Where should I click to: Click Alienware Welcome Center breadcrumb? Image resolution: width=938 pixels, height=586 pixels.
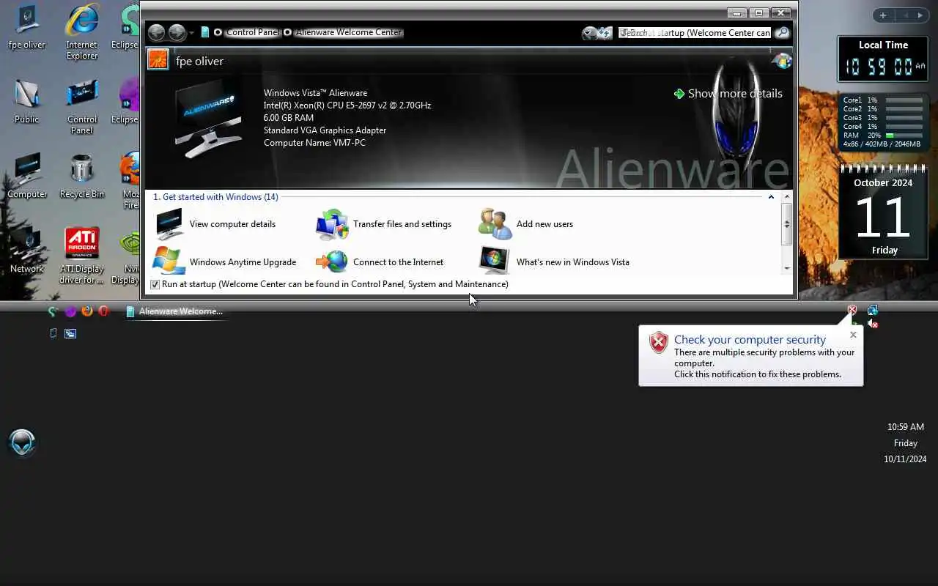pyautogui.click(x=349, y=32)
